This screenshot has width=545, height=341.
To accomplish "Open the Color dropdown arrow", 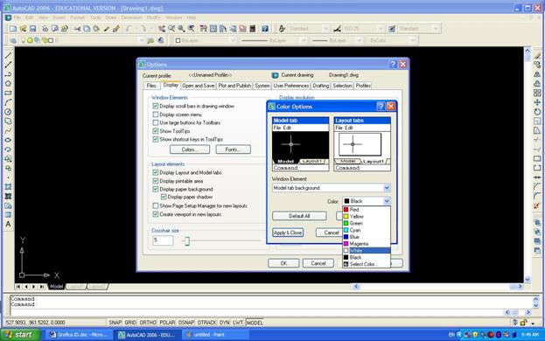I will (x=387, y=201).
